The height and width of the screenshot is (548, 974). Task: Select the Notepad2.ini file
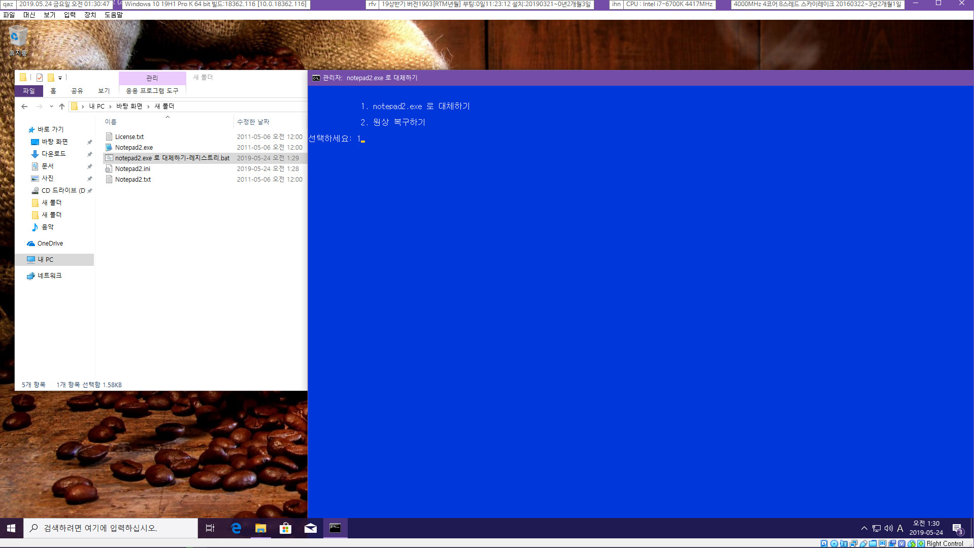coord(132,169)
